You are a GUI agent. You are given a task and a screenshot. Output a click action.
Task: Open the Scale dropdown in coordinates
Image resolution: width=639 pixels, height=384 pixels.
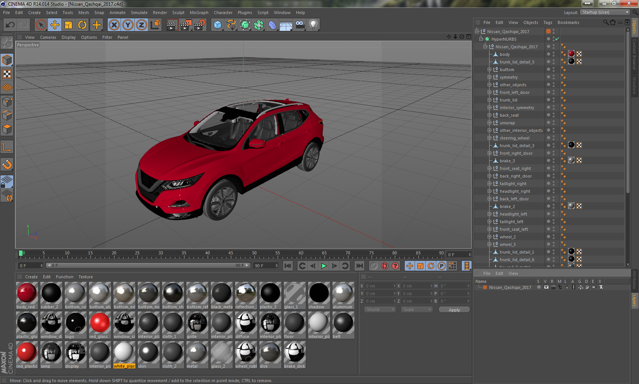pos(417,309)
